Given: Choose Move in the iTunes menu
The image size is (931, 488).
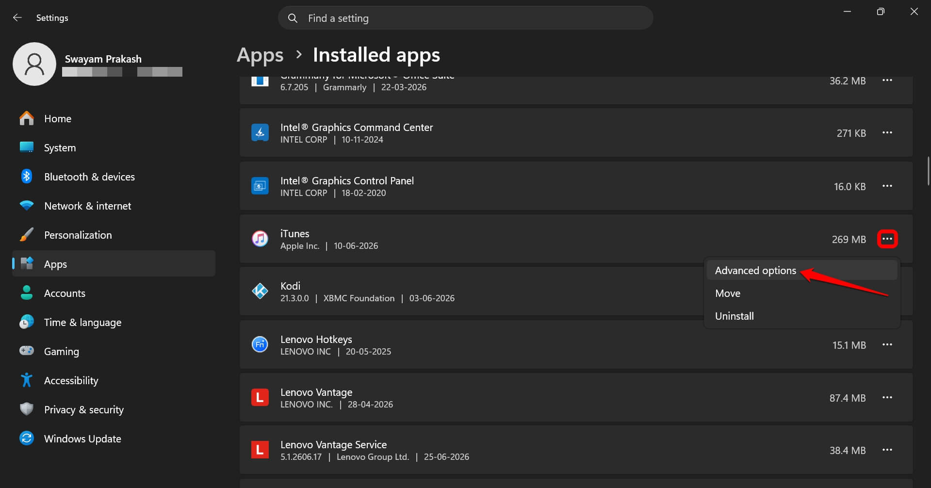Looking at the screenshot, I should pyautogui.click(x=802, y=293).
